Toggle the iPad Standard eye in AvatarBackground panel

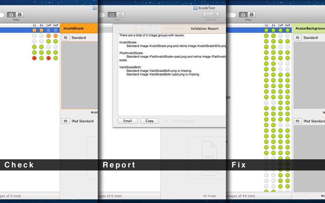click(x=297, y=121)
